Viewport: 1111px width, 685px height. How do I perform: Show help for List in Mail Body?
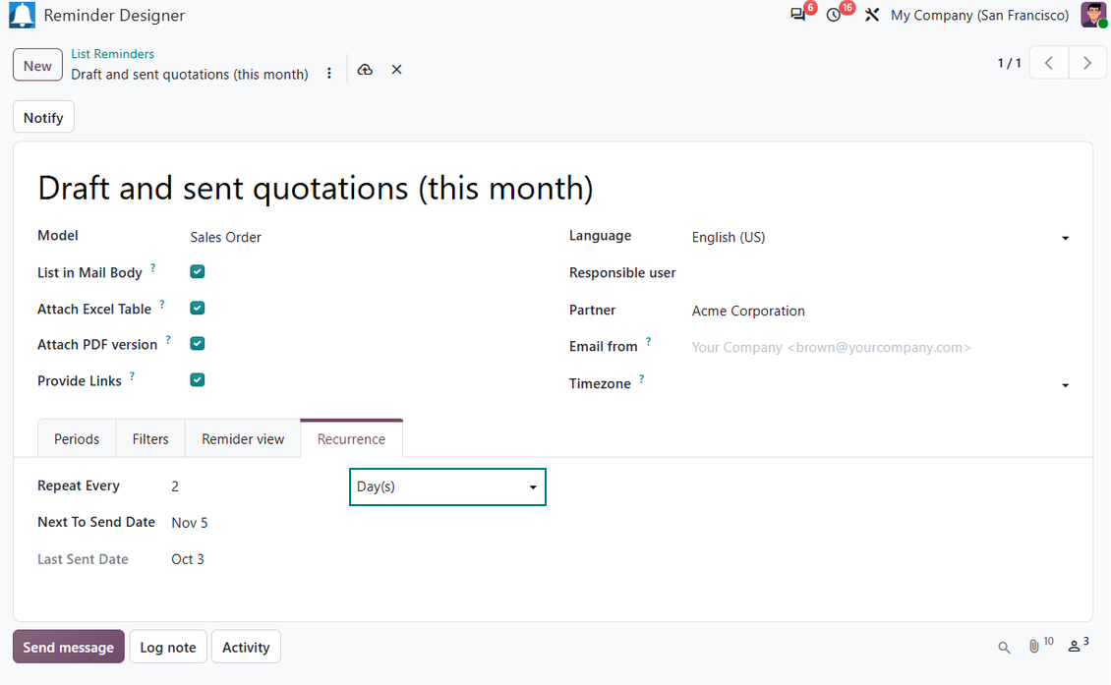(153, 267)
